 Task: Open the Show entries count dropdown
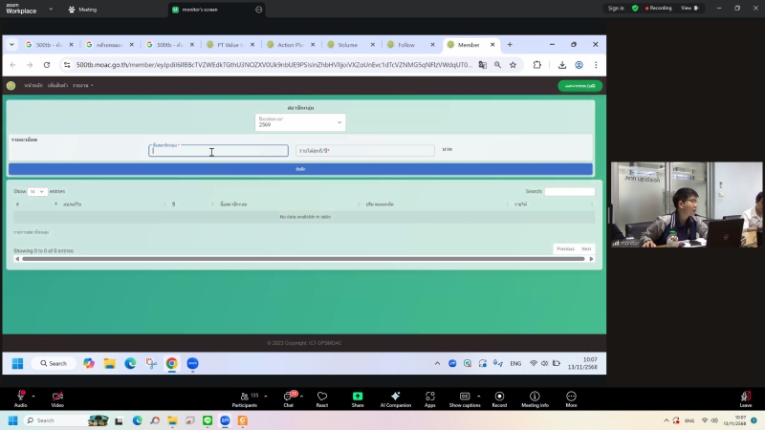tap(37, 191)
